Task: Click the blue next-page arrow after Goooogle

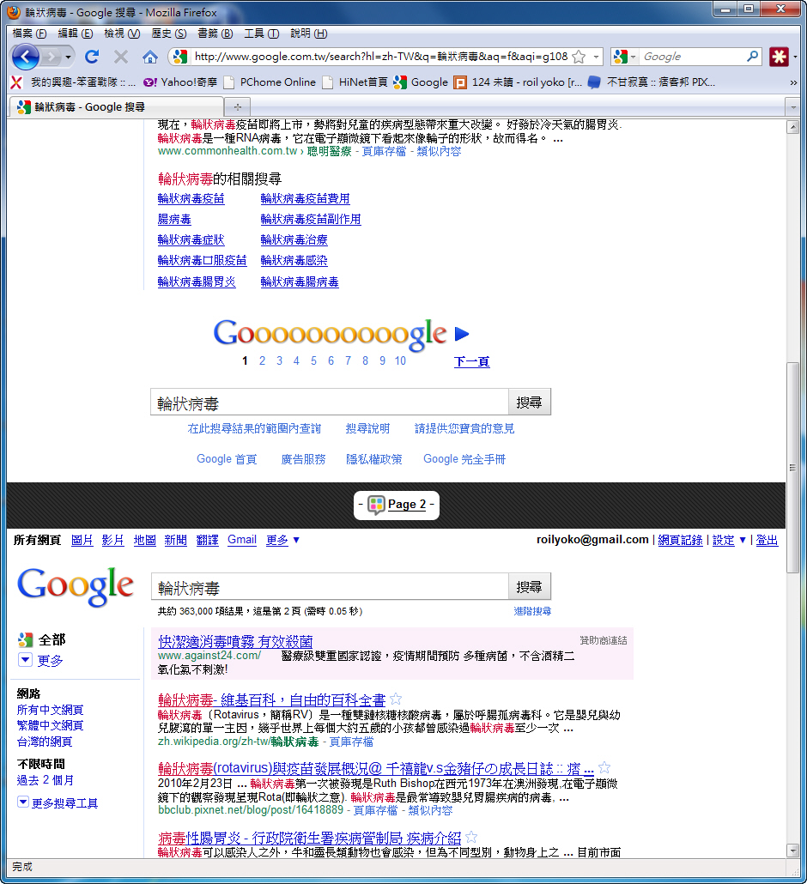Action: [461, 334]
